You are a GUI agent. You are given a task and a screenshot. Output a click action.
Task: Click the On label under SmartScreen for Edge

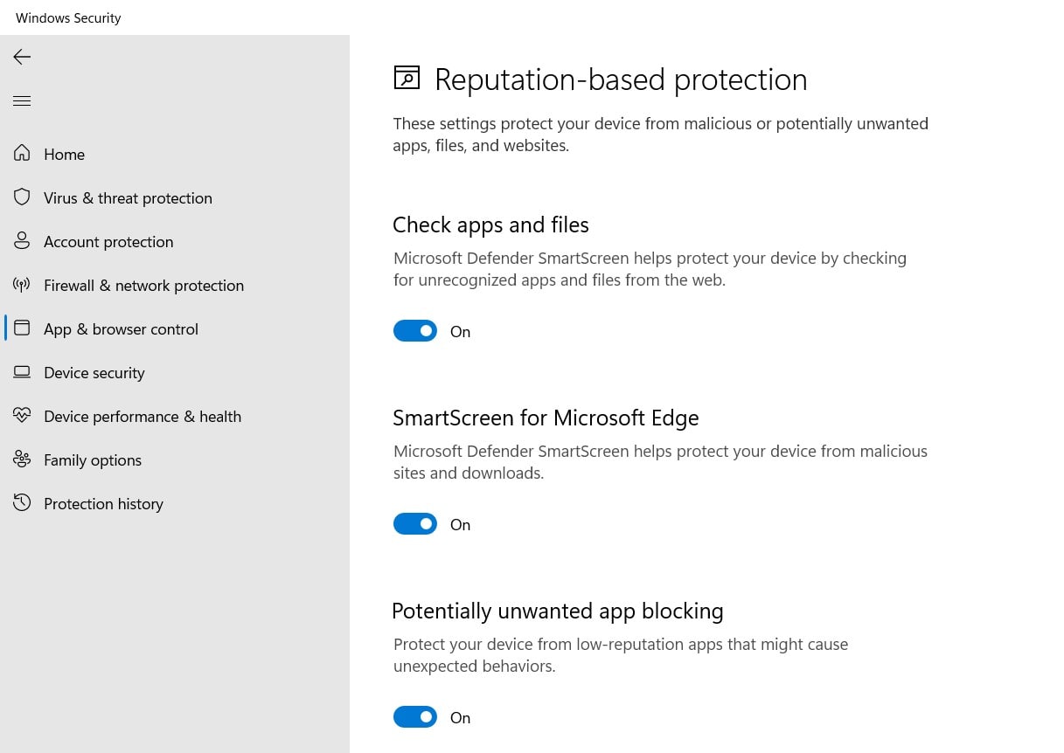(460, 525)
